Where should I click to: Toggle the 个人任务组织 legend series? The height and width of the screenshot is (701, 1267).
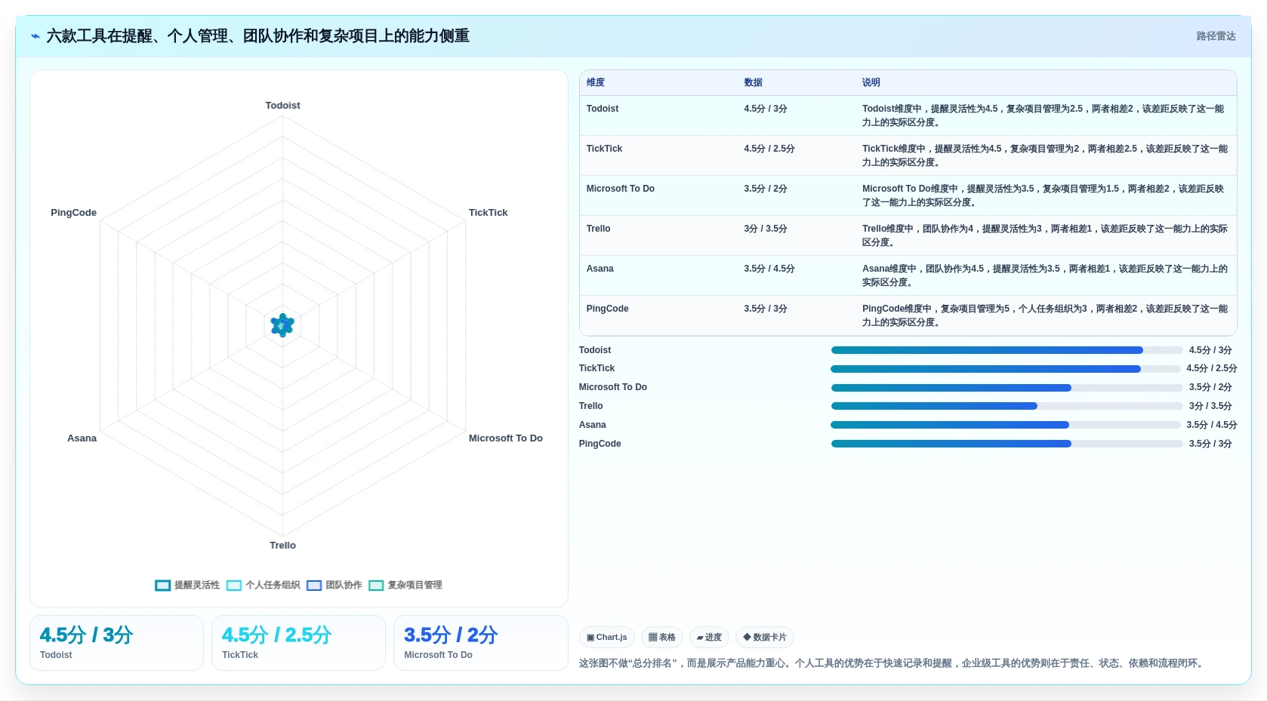264,585
